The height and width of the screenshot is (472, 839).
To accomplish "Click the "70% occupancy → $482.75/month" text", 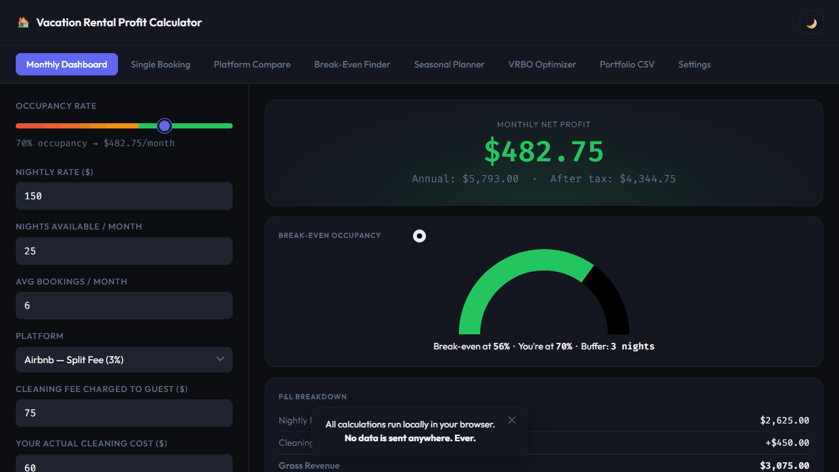I will point(95,143).
